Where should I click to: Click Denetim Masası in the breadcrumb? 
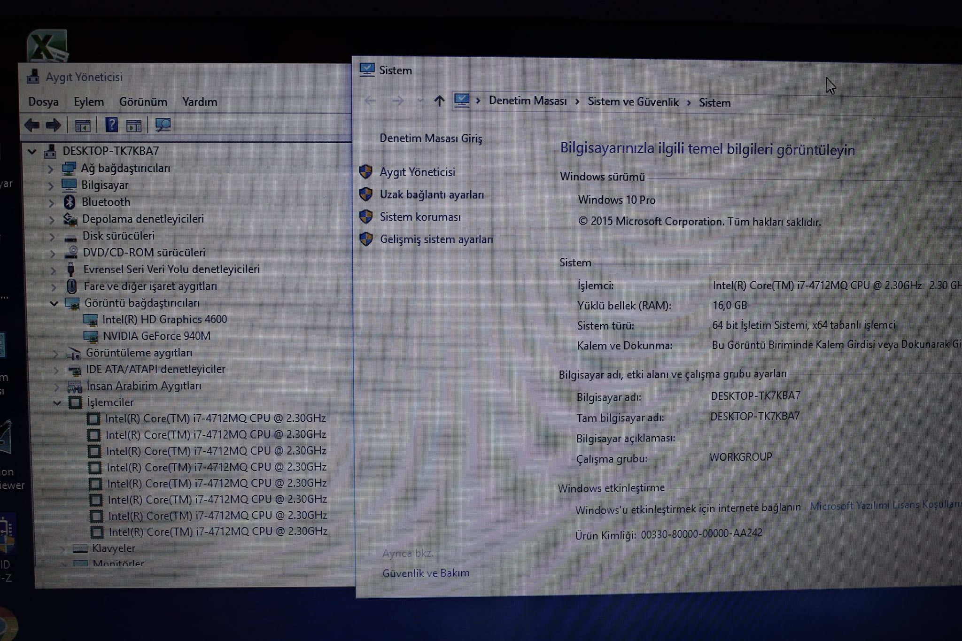click(528, 101)
